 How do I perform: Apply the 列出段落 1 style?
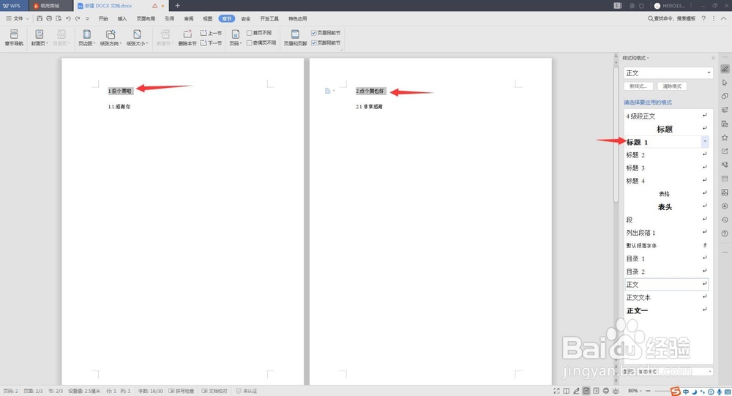(x=666, y=233)
